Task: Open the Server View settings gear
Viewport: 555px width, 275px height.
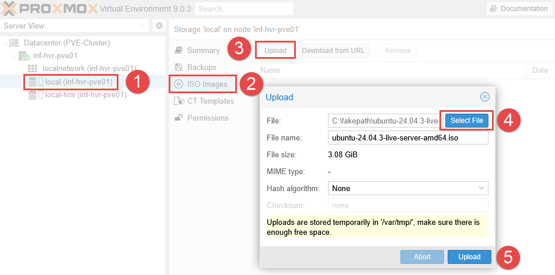Action: coord(159,26)
